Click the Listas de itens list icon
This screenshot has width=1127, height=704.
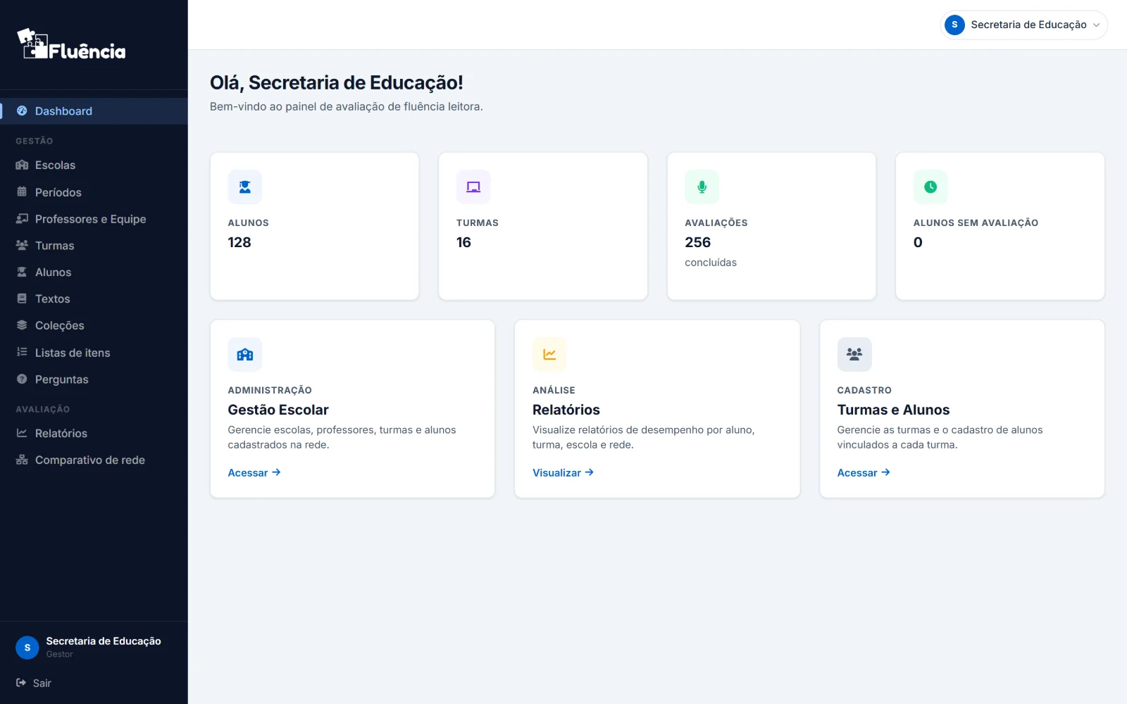22,352
